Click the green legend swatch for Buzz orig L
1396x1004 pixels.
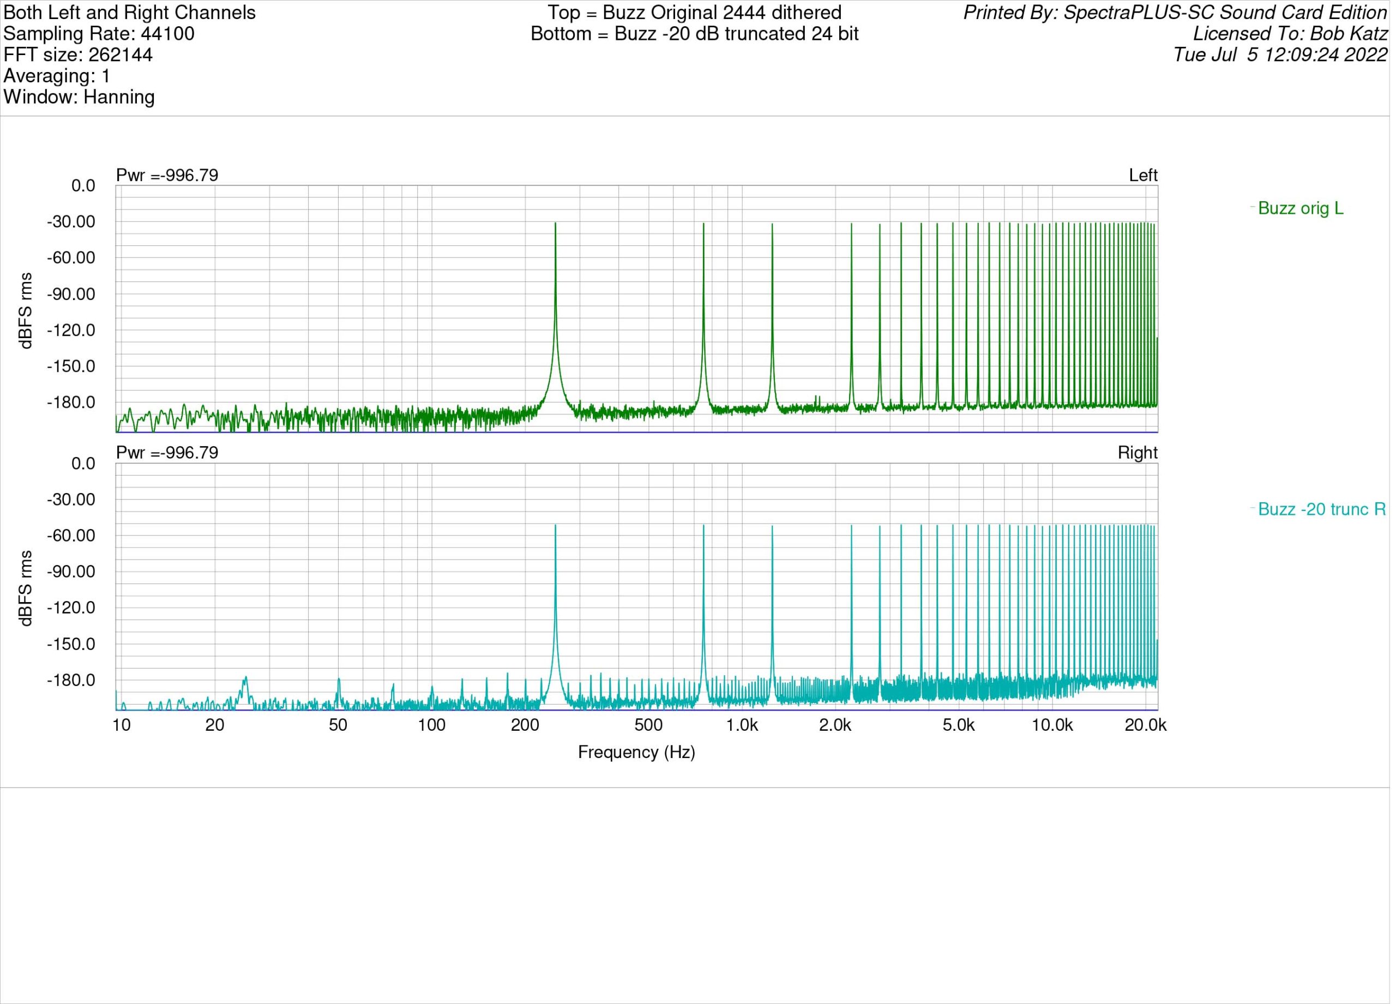pos(1252,207)
